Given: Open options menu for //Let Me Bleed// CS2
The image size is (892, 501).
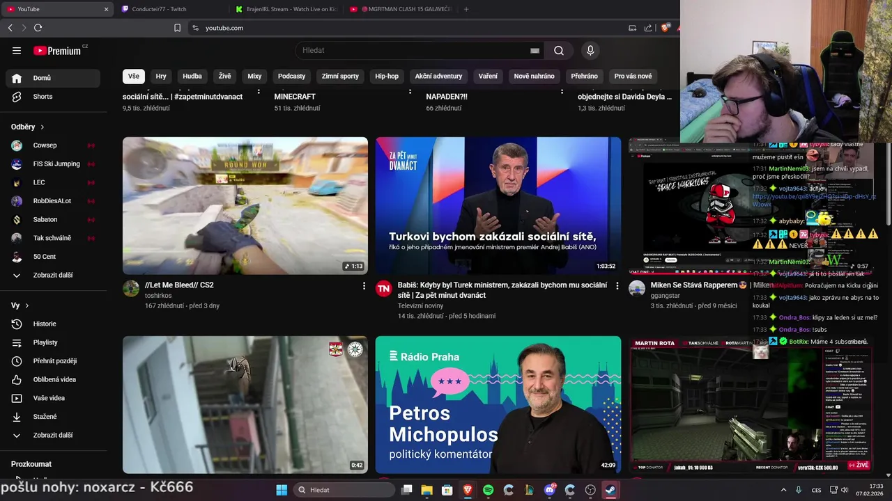Looking at the screenshot, I should 364,286.
